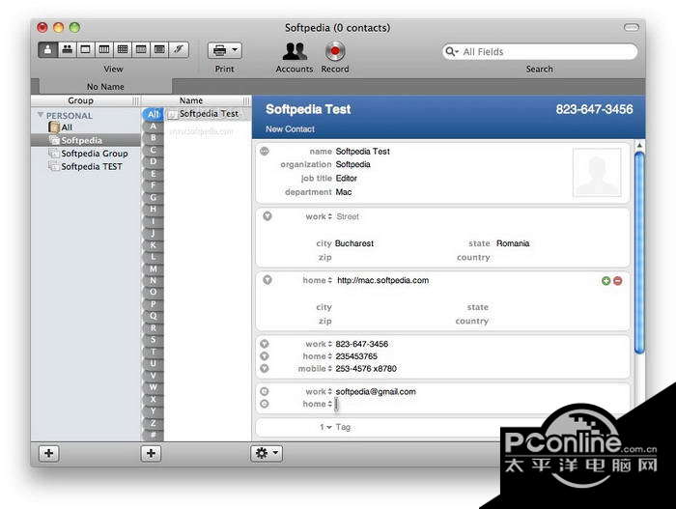
Task: Jump to letter A in index
Action: point(153,127)
